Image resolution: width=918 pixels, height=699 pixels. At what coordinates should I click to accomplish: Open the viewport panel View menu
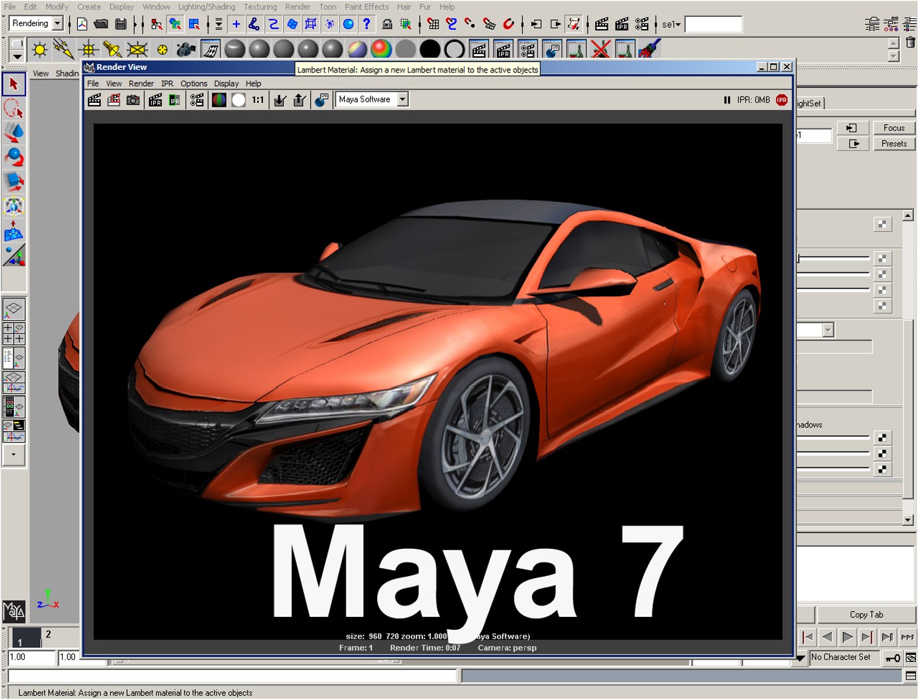41,74
